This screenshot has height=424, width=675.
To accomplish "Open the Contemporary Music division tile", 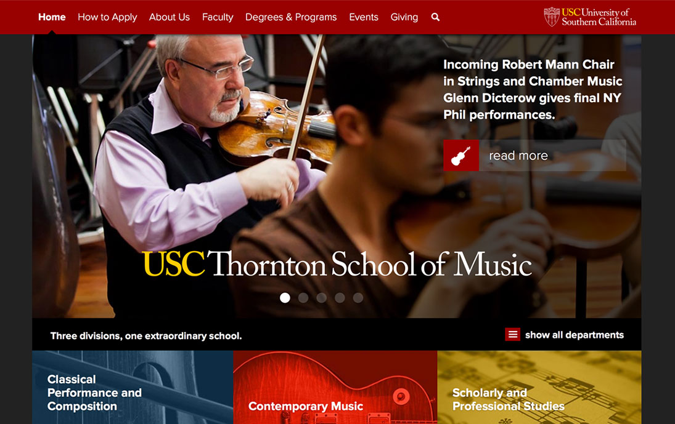I will (335, 388).
